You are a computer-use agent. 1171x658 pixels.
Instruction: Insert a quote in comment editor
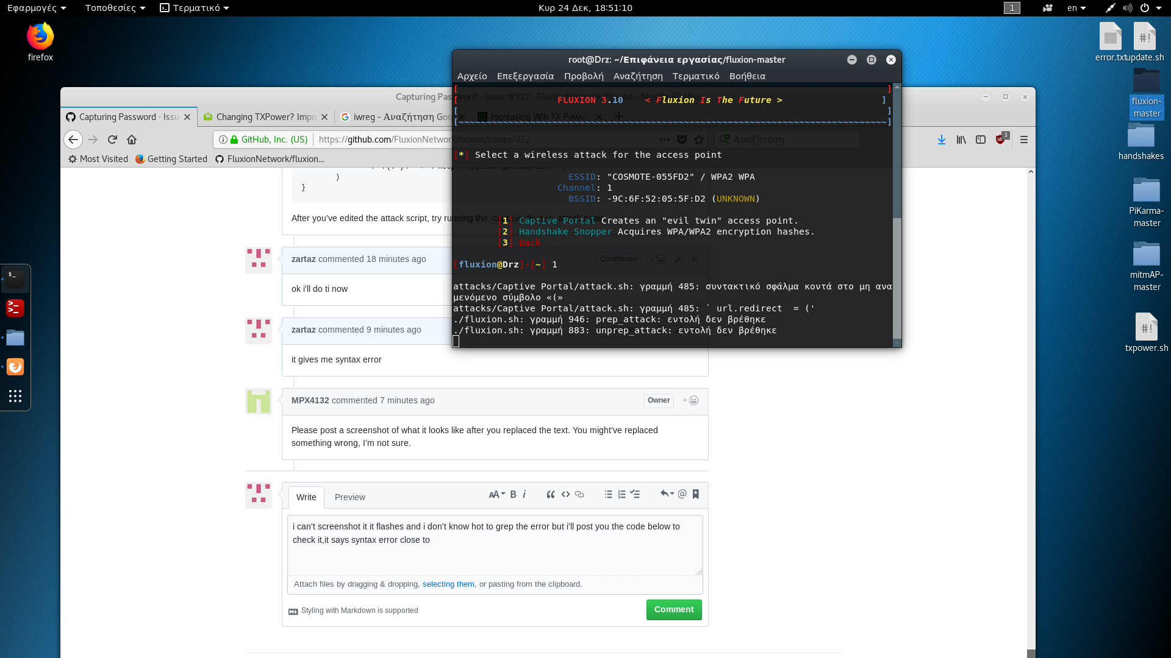(551, 494)
